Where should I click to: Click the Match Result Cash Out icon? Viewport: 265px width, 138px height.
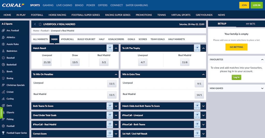(110, 48)
